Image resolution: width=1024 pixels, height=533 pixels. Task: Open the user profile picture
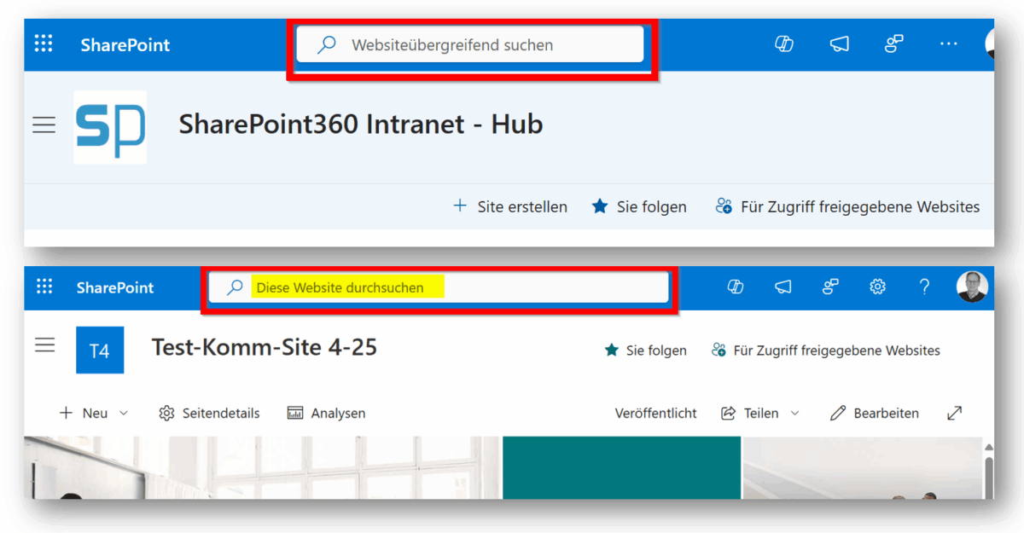(x=972, y=287)
